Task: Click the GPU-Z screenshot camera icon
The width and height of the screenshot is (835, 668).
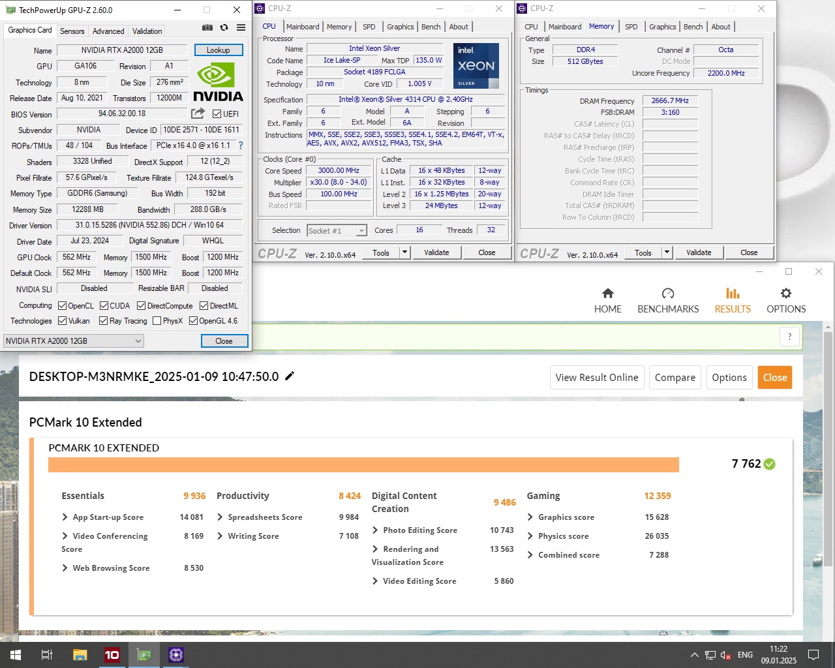Action: point(207,27)
